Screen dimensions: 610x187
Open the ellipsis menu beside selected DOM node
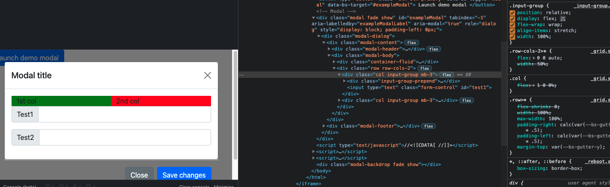241,75
